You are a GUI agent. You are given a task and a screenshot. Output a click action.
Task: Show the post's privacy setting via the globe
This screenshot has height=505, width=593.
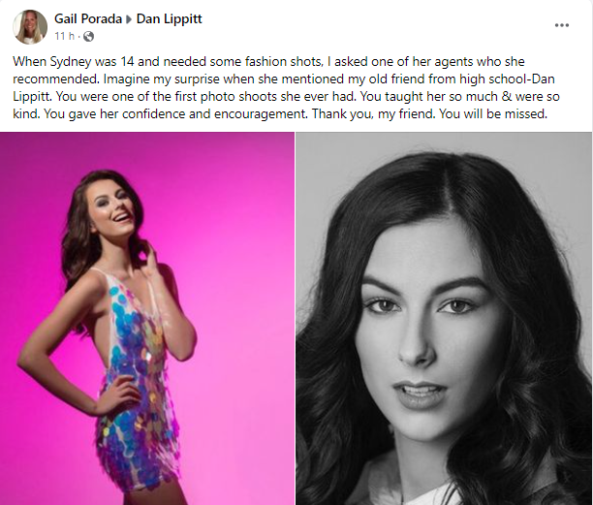coord(88,36)
